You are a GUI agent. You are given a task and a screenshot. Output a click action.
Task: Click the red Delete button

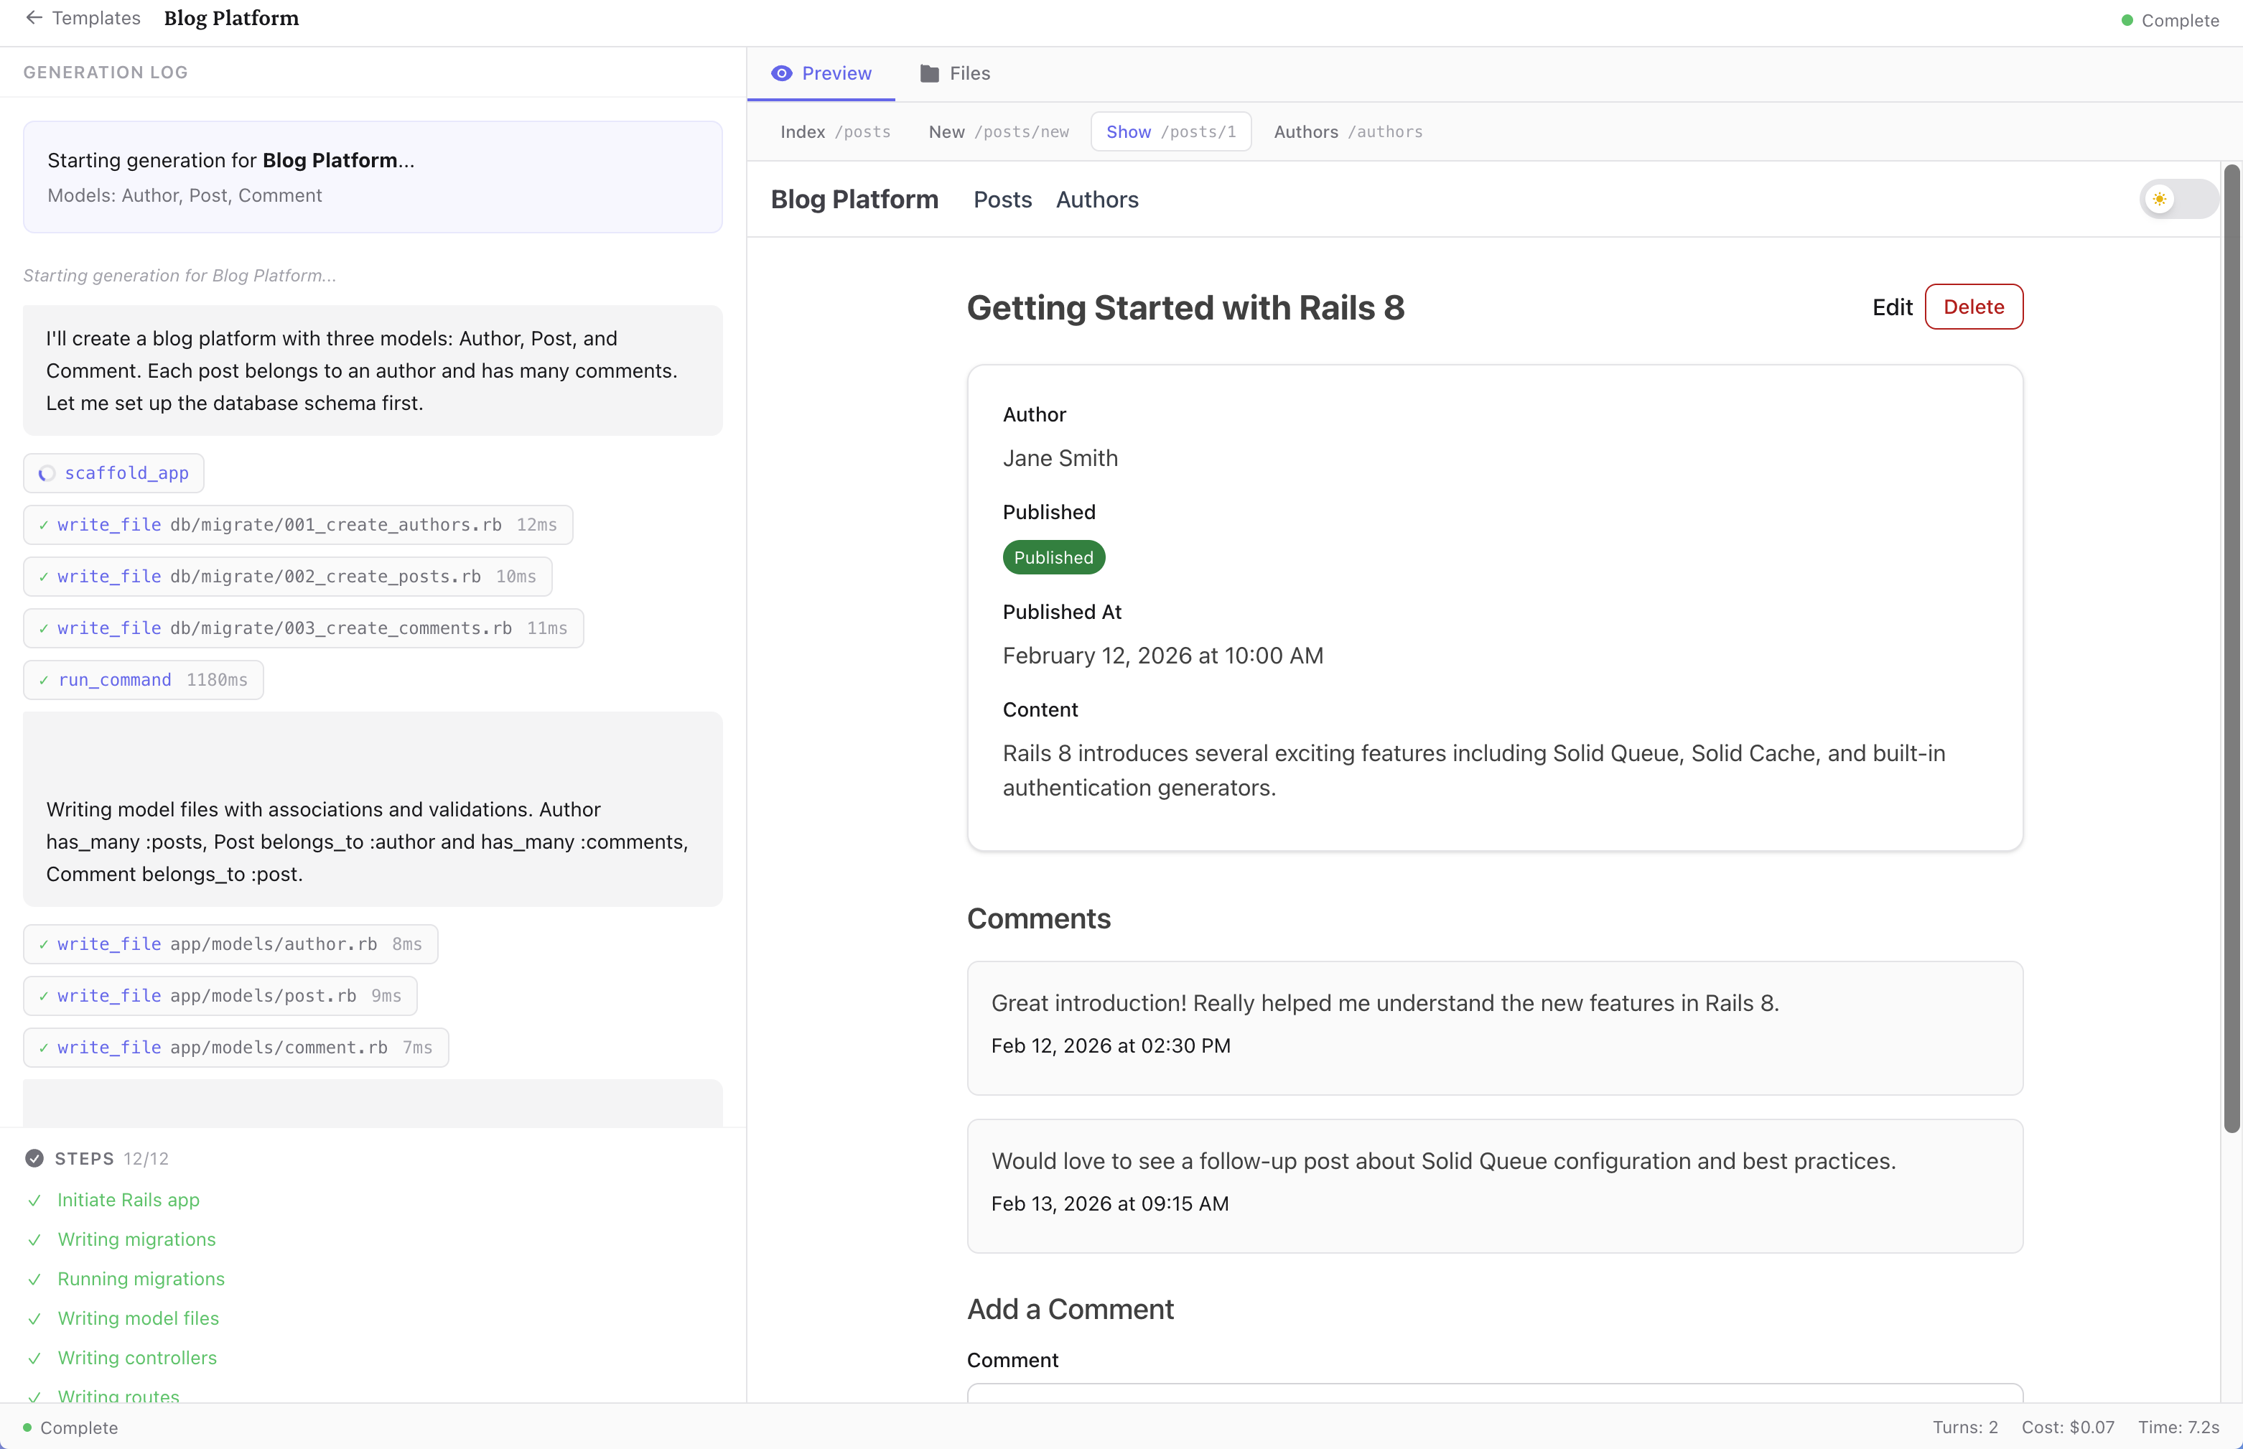click(x=1973, y=307)
